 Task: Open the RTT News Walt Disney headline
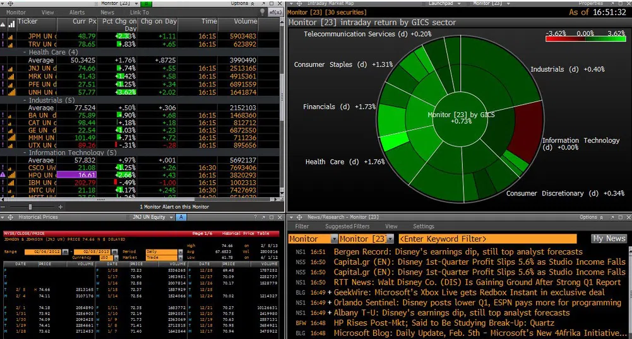[477, 282]
